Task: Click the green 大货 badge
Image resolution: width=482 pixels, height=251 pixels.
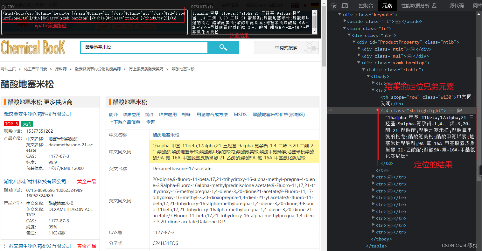Action: pos(27,124)
